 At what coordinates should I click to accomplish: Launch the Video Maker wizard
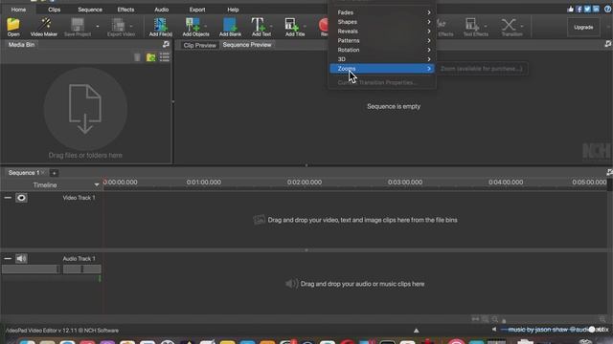point(44,27)
